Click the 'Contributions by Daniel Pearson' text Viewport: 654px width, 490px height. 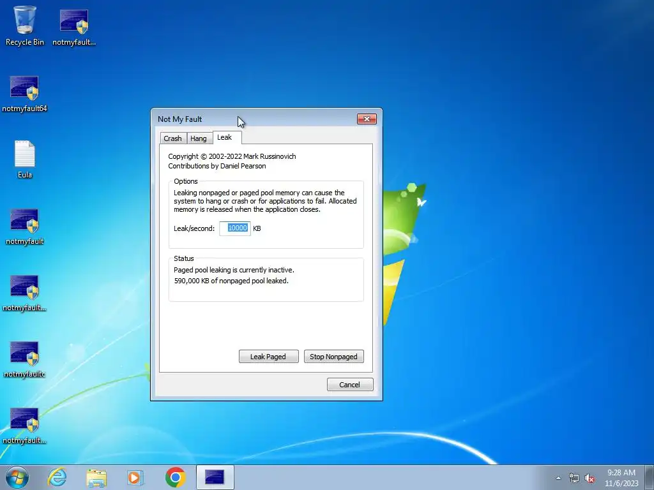[217, 166]
